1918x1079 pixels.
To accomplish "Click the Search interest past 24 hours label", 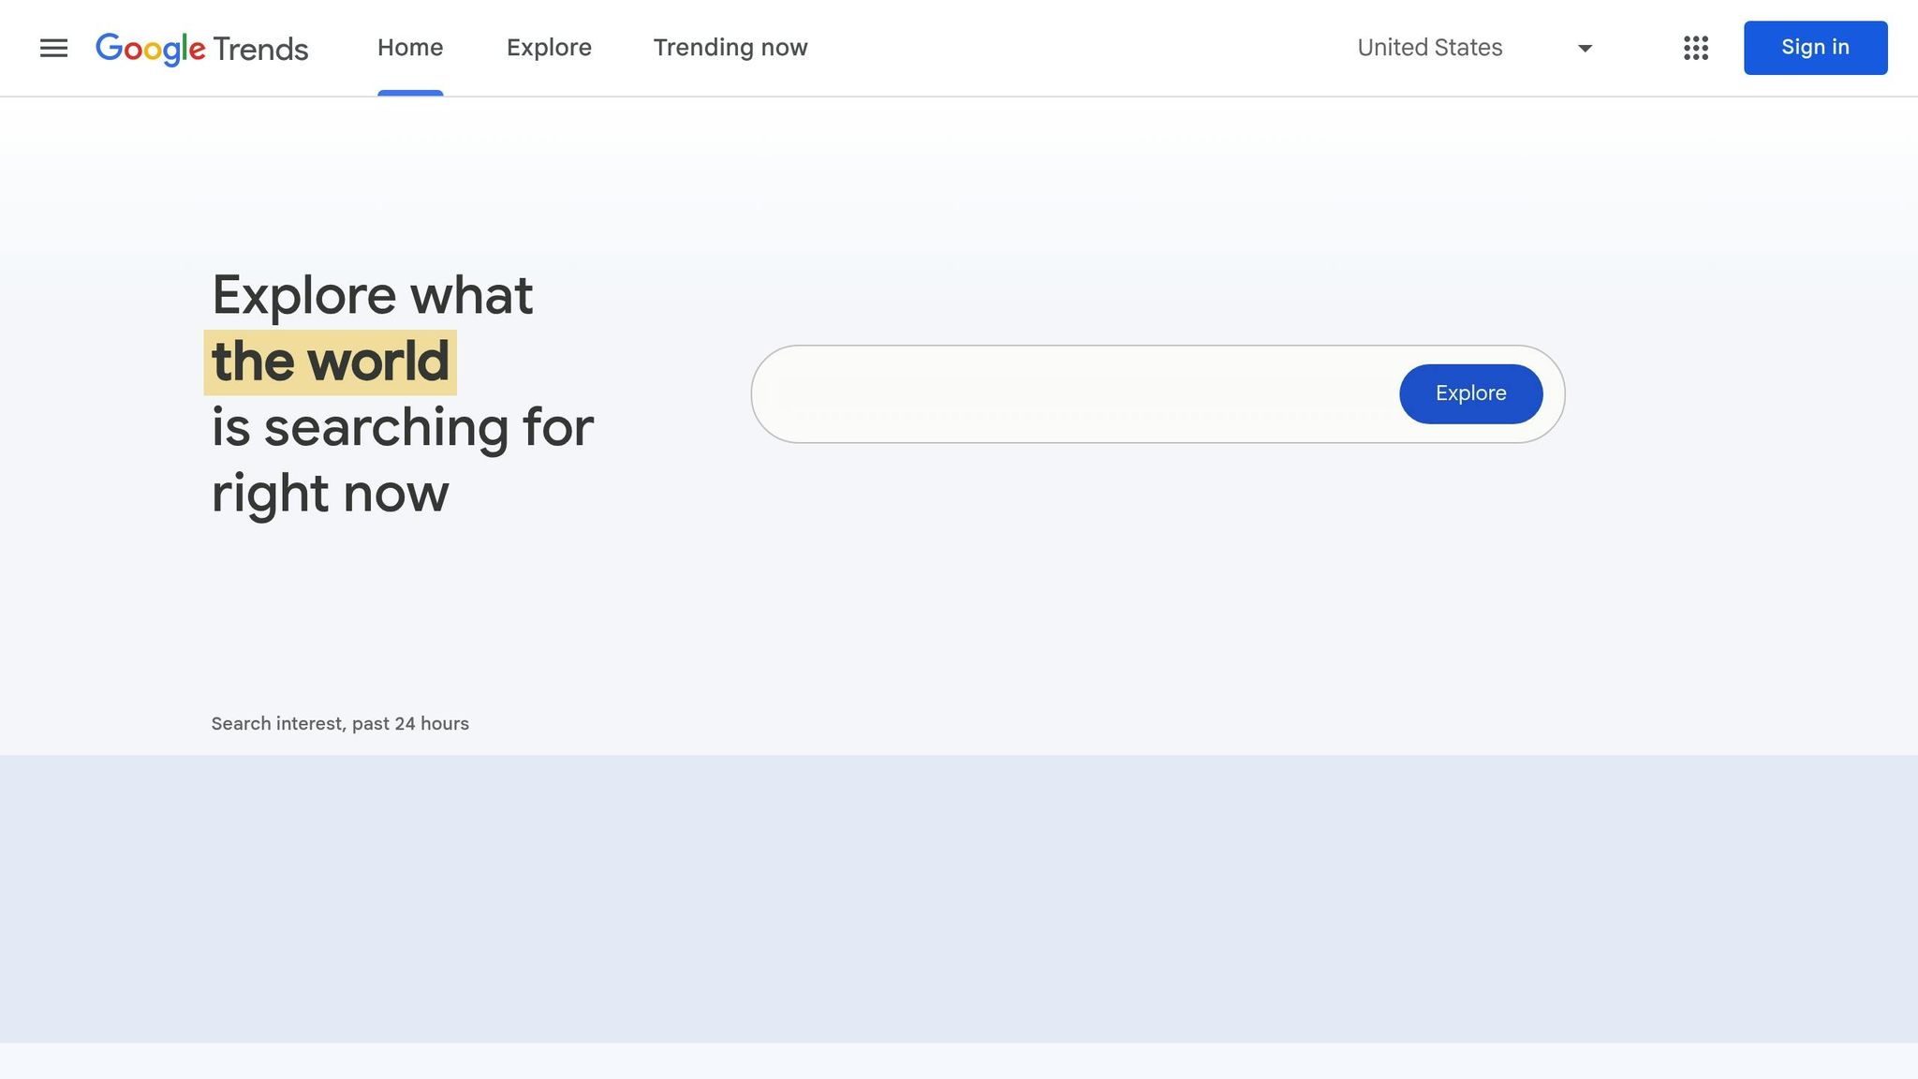I will click(x=340, y=723).
